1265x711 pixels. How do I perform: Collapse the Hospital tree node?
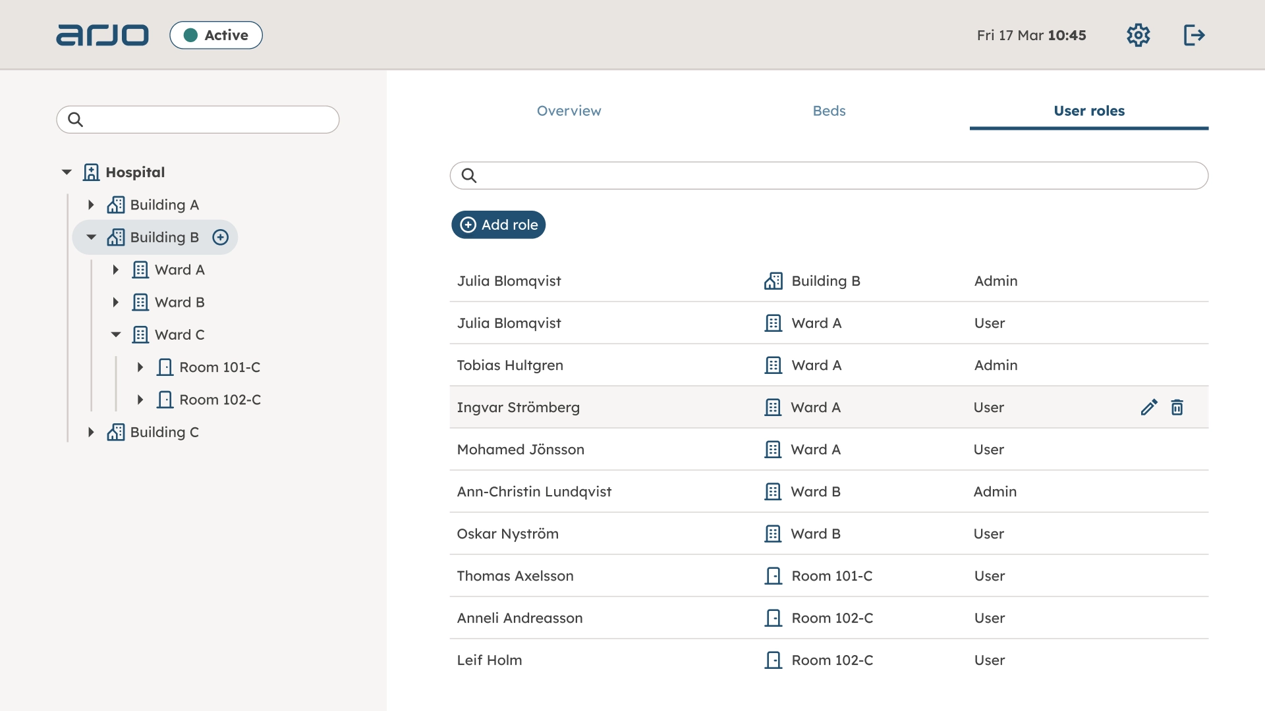pos(66,172)
